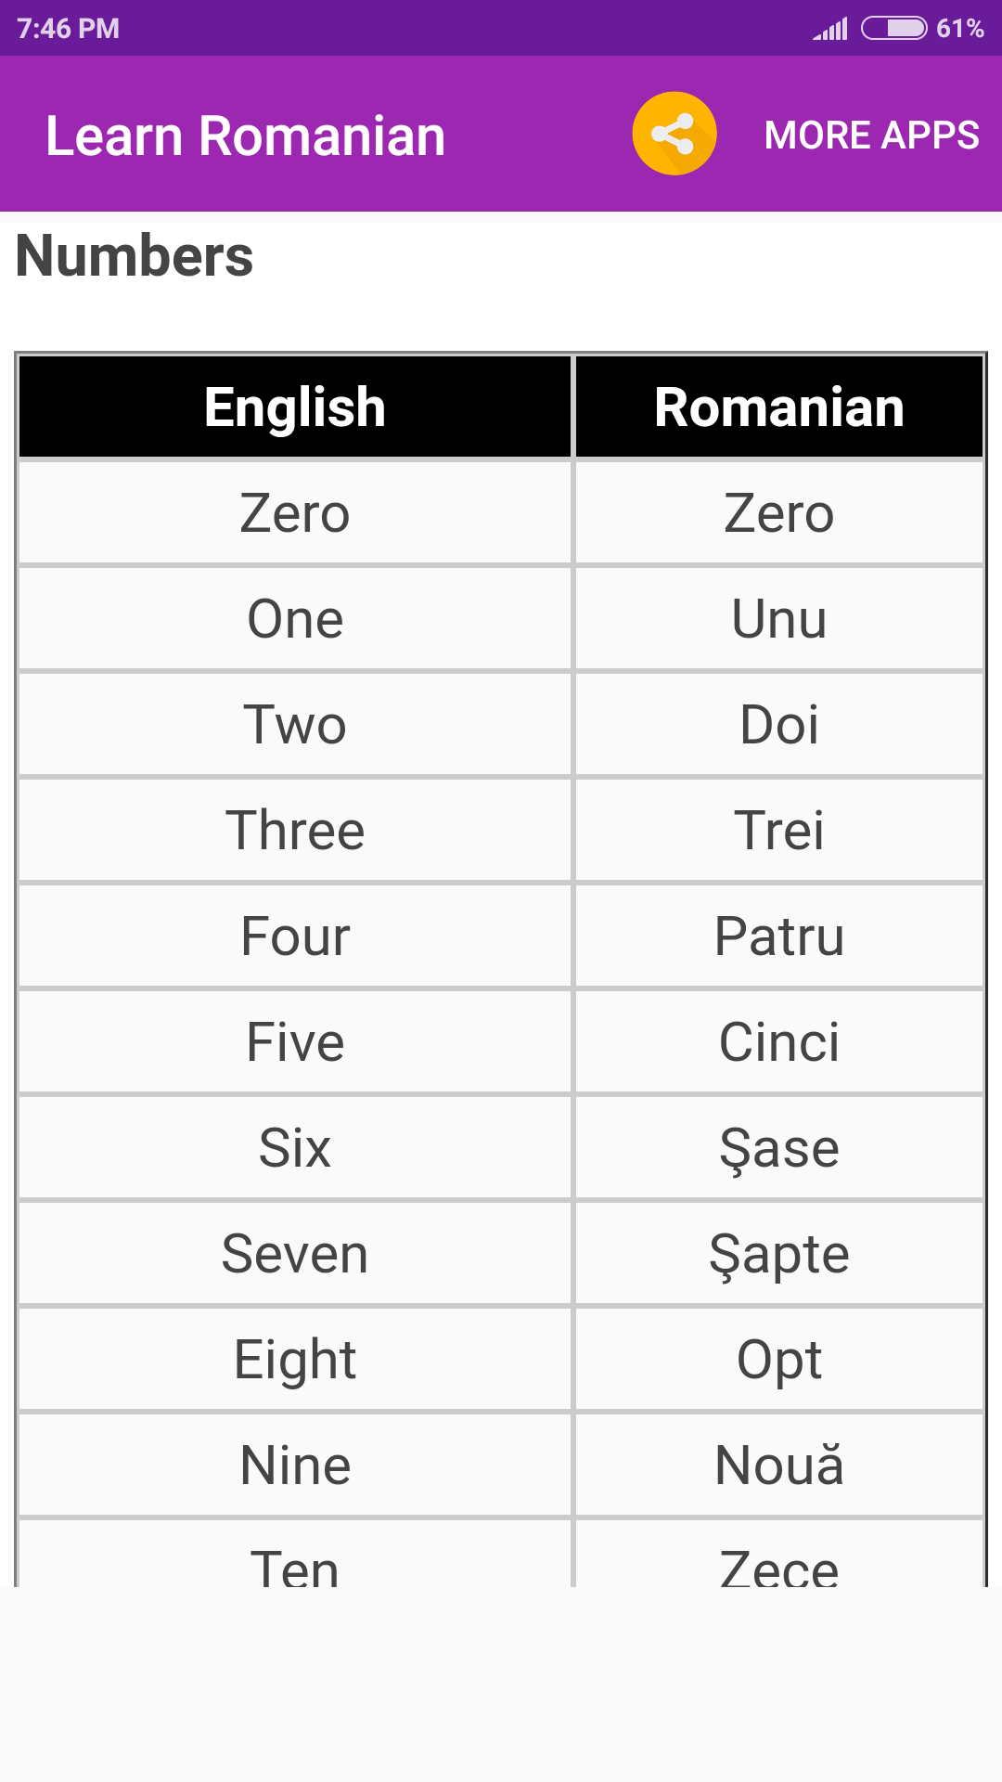Tap the yellow share icon

674,134
